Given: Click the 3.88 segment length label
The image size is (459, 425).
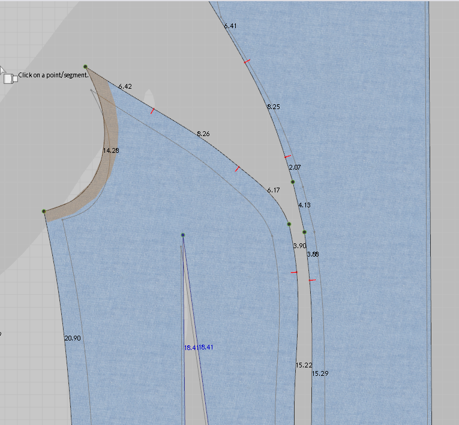Looking at the screenshot, I should click(313, 254).
